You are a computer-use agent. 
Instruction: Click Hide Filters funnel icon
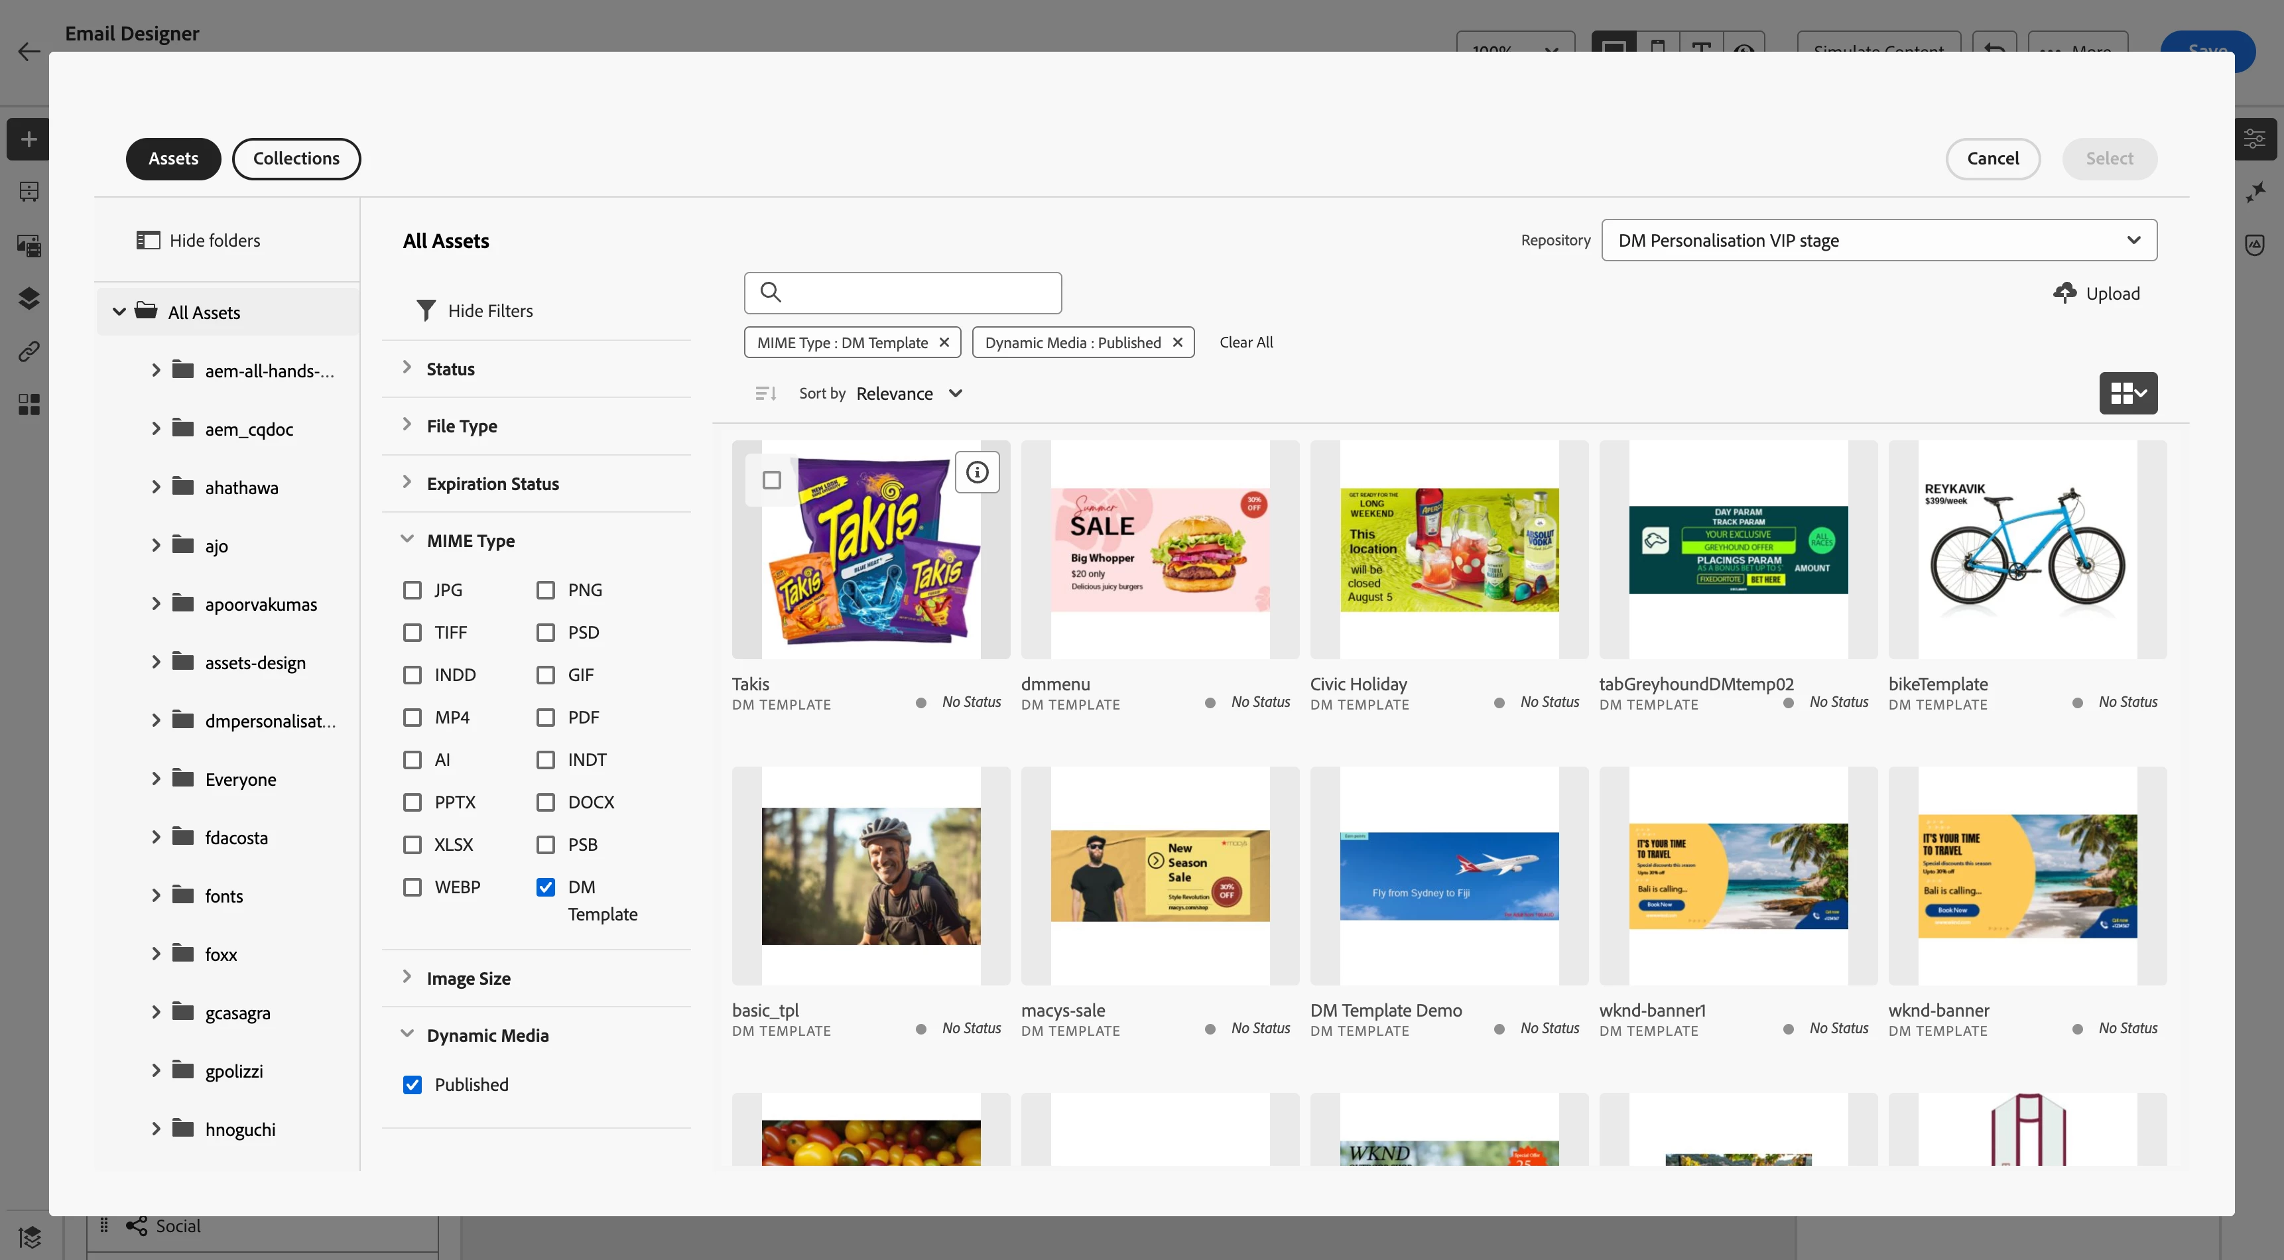(x=426, y=310)
